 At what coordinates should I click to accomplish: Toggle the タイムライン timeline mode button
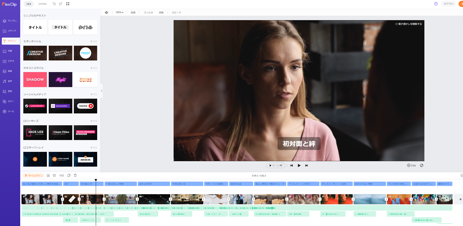[x=34, y=175]
